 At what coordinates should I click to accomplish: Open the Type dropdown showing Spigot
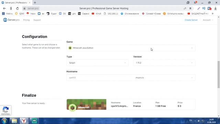[97, 63]
